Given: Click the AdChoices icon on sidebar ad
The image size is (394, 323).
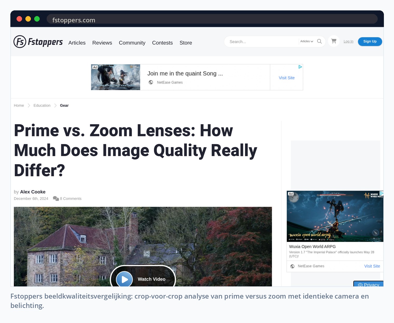Looking at the screenshot, I should (381, 193).
